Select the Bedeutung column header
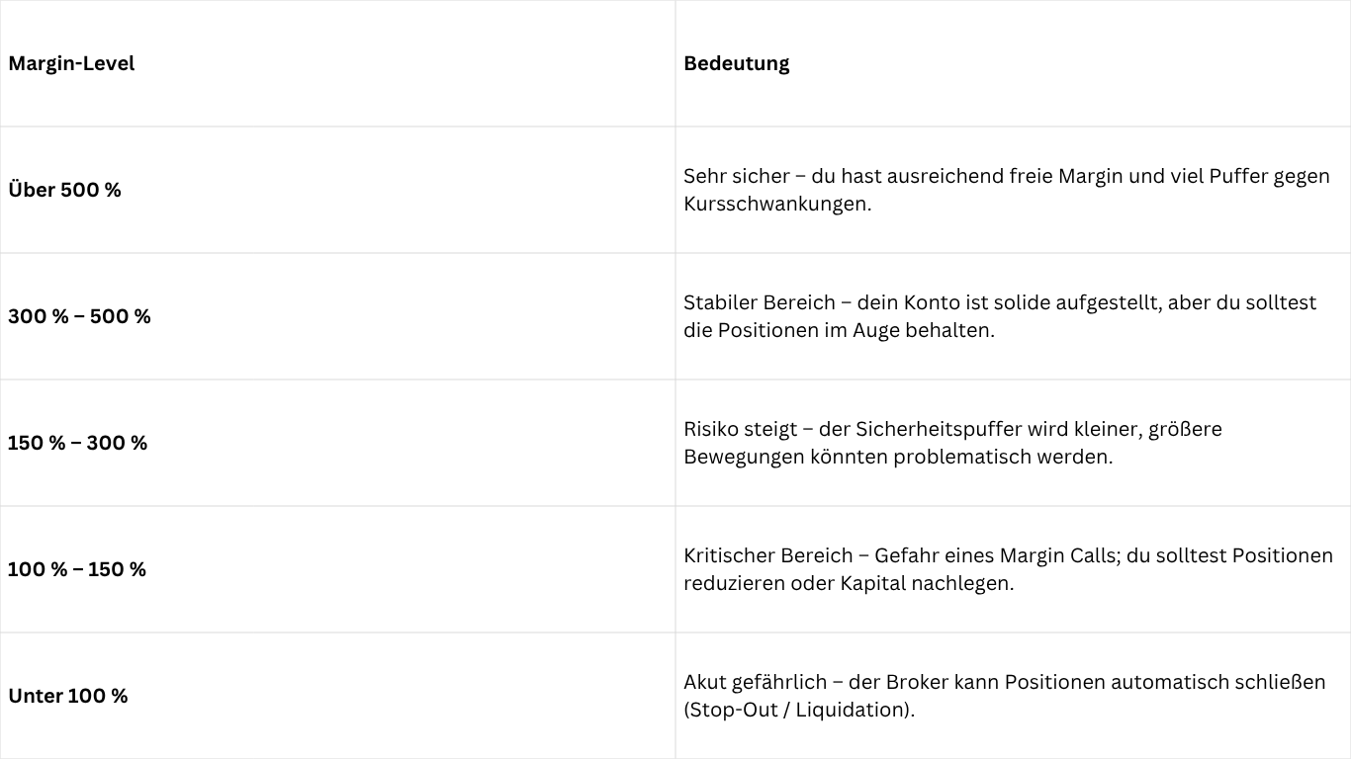Image resolution: width=1351 pixels, height=759 pixels. 736,63
